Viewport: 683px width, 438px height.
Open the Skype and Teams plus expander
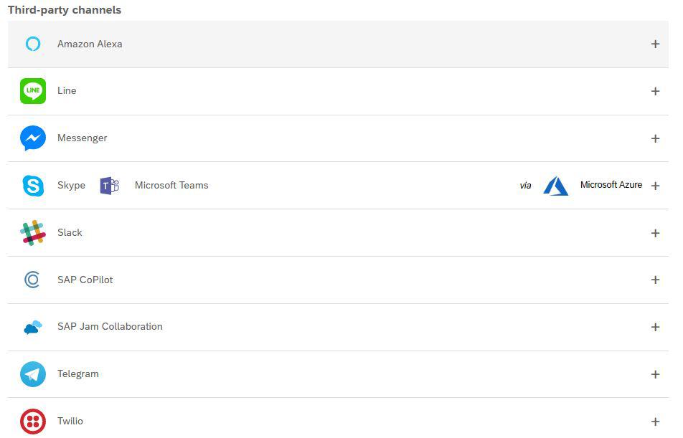click(655, 186)
